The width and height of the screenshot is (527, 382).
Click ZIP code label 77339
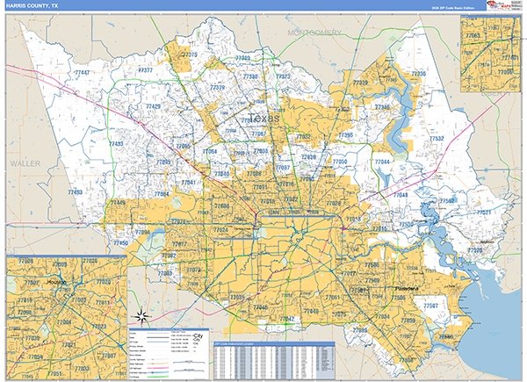pyautogui.click(x=360, y=83)
